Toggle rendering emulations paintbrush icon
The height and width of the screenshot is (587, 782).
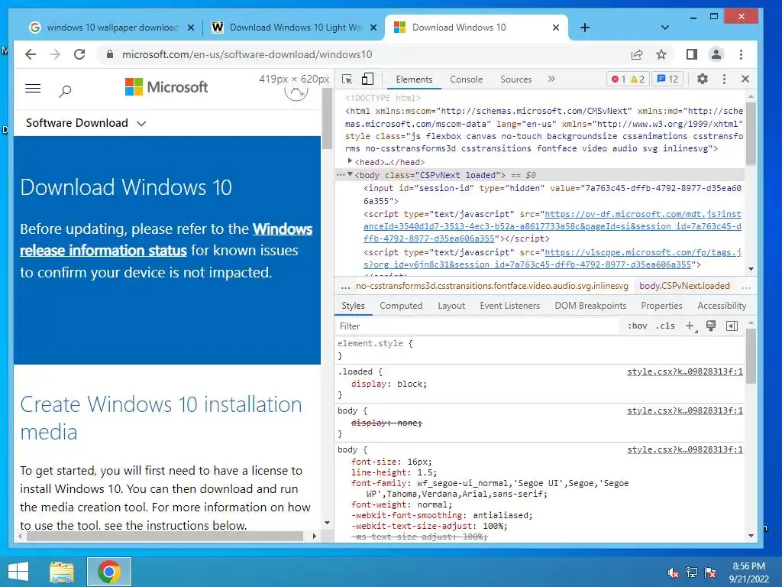pyautogui.click(x=711, y=326)
